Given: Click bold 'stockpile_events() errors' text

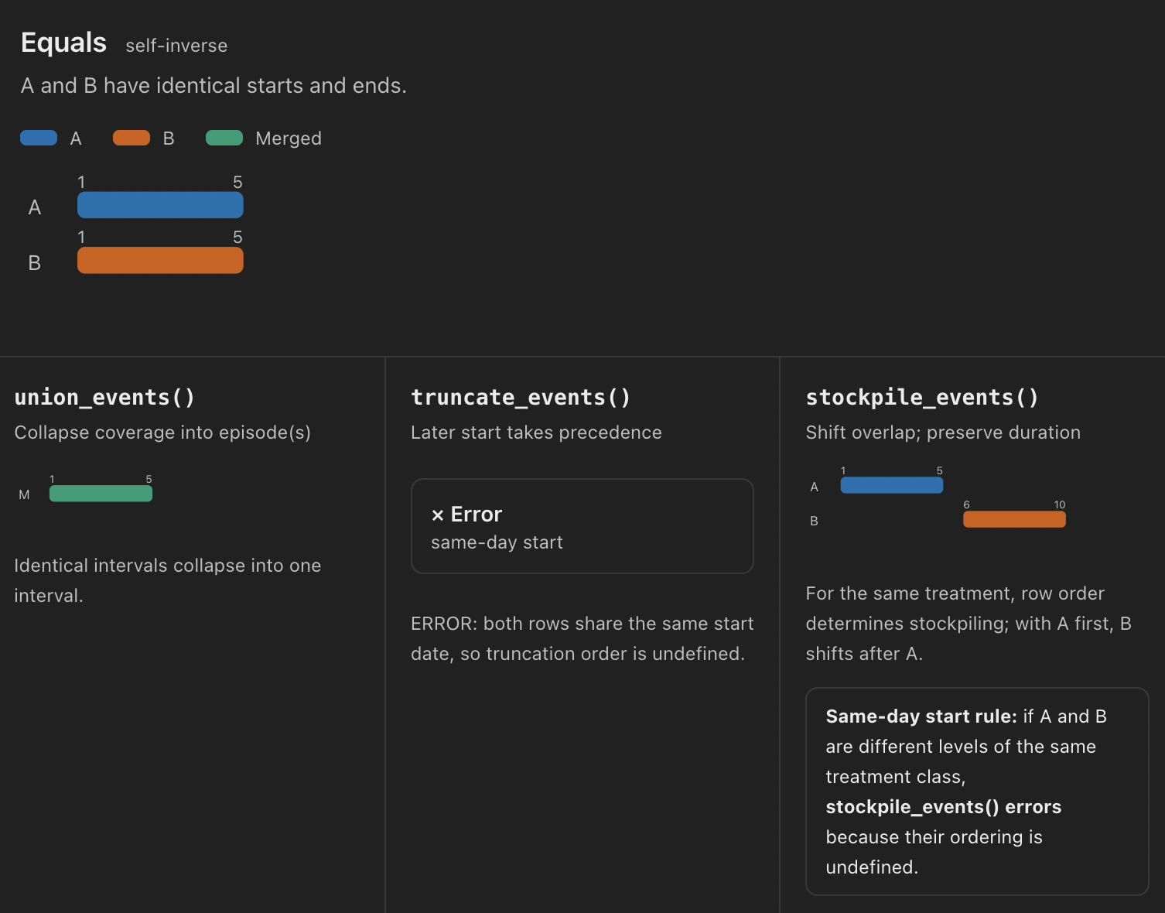Looking at the screenshot, I should [x=943, y=807].
